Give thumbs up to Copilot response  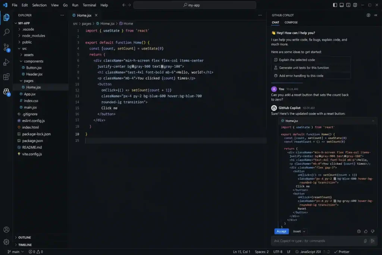click(366, 231)
